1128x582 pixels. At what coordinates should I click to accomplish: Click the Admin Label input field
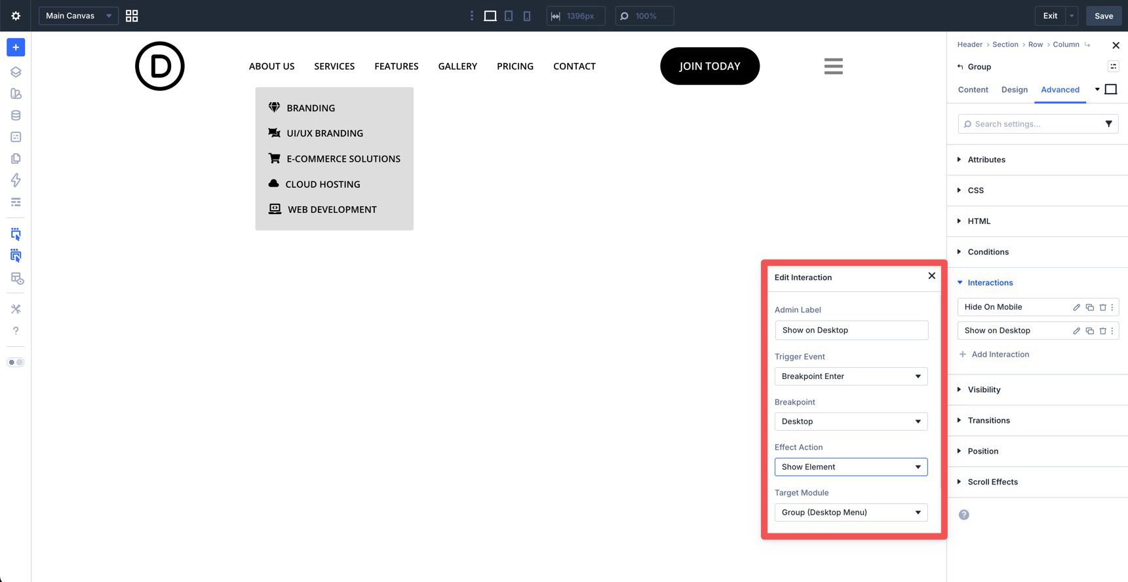point(851,331)
